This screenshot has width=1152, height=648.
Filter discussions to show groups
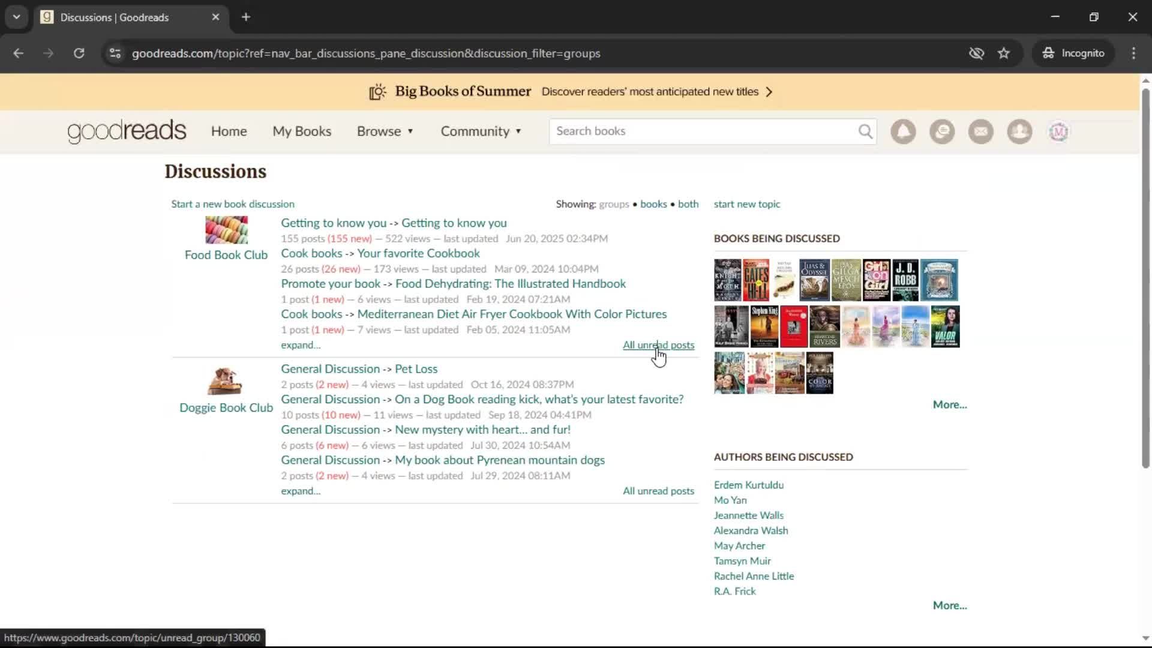tap(614, 205)
